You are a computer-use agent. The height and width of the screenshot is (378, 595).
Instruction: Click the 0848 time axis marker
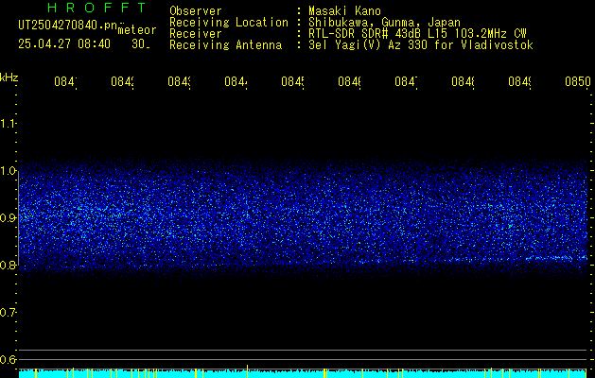(463, 82)
